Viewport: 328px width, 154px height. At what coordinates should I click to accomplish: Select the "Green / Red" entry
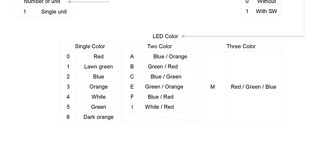[163, 66]
